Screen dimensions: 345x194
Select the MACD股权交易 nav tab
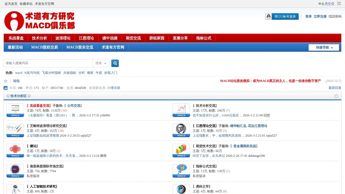[44, 47]
